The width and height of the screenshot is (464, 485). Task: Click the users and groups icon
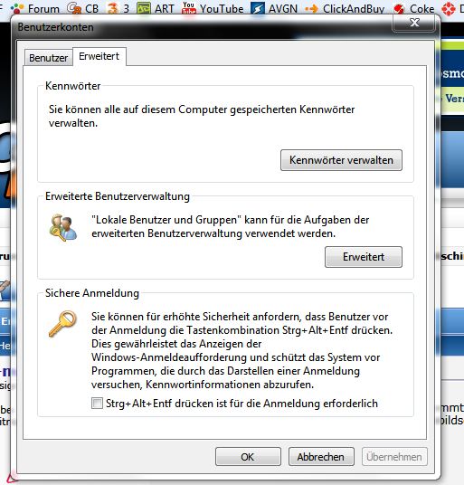(x=63, y=228)
